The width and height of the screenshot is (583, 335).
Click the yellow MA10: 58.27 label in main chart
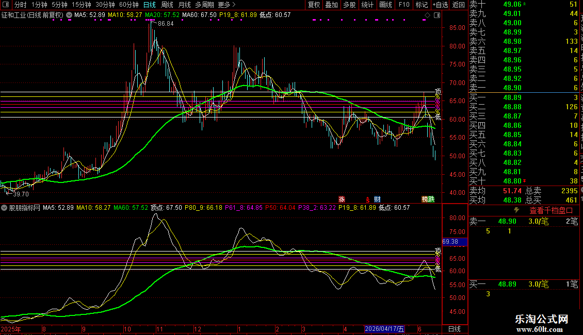pyautogui.click(x=125, y=15)
